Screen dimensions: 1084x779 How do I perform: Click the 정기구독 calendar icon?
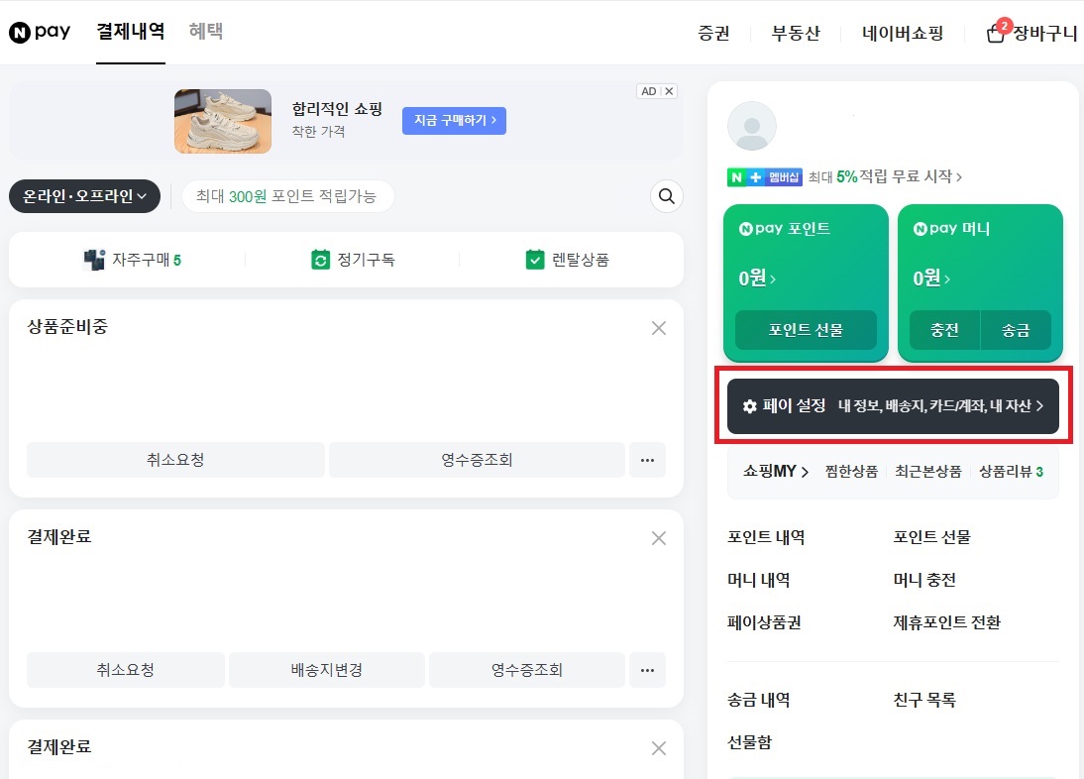click(x=320, y=260)
